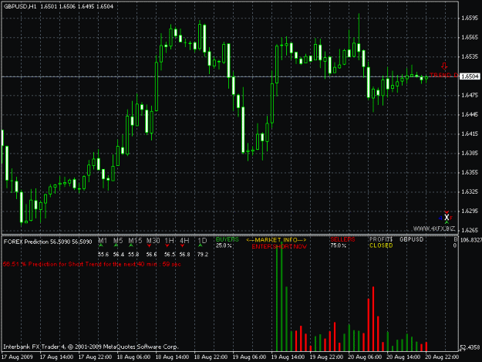Image resolution: width=482 pixels, height=362 pixels.
Task: Click the 55.6 value under M1
Action: (103, 255)
